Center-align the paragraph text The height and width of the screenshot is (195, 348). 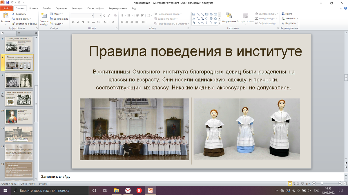click(x=127, y=22)
